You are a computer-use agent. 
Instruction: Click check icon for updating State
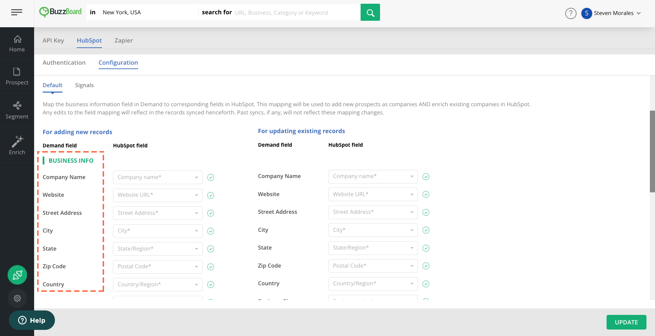426,248
